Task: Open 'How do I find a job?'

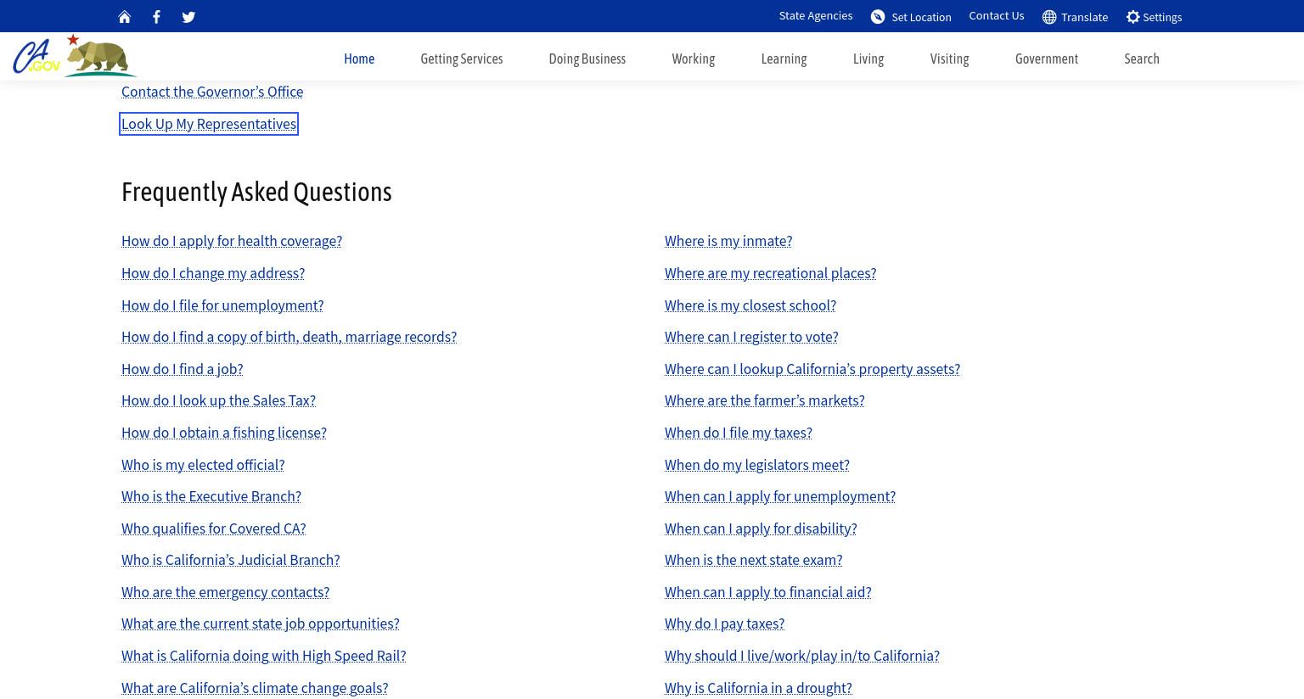Action: click(183, 369)
